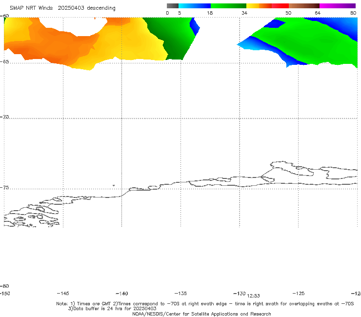Viewport: 361px width, 317px height.
Task: Click the small island dot near -141 longitude
Action: [114, 185]
